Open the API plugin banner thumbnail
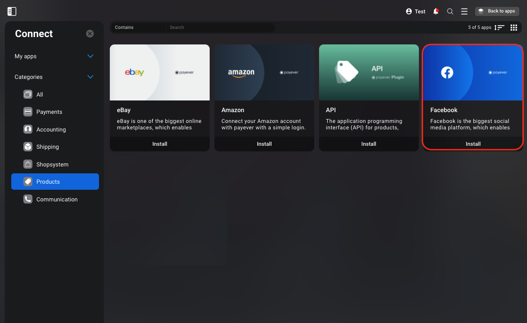527x323 pixels. tap(369, 72)
